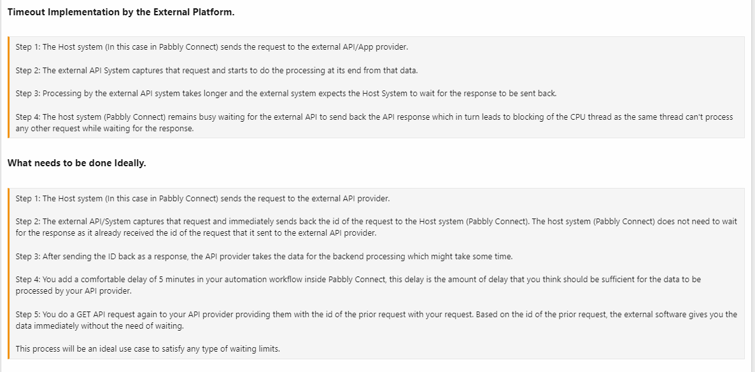Click Step 3 about processing taking longer
Viewport: 755px width, 372px height.
(286, 93)
